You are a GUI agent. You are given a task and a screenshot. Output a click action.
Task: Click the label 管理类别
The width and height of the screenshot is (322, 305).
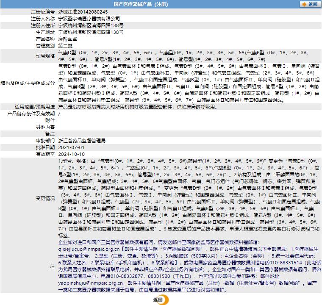45,46
